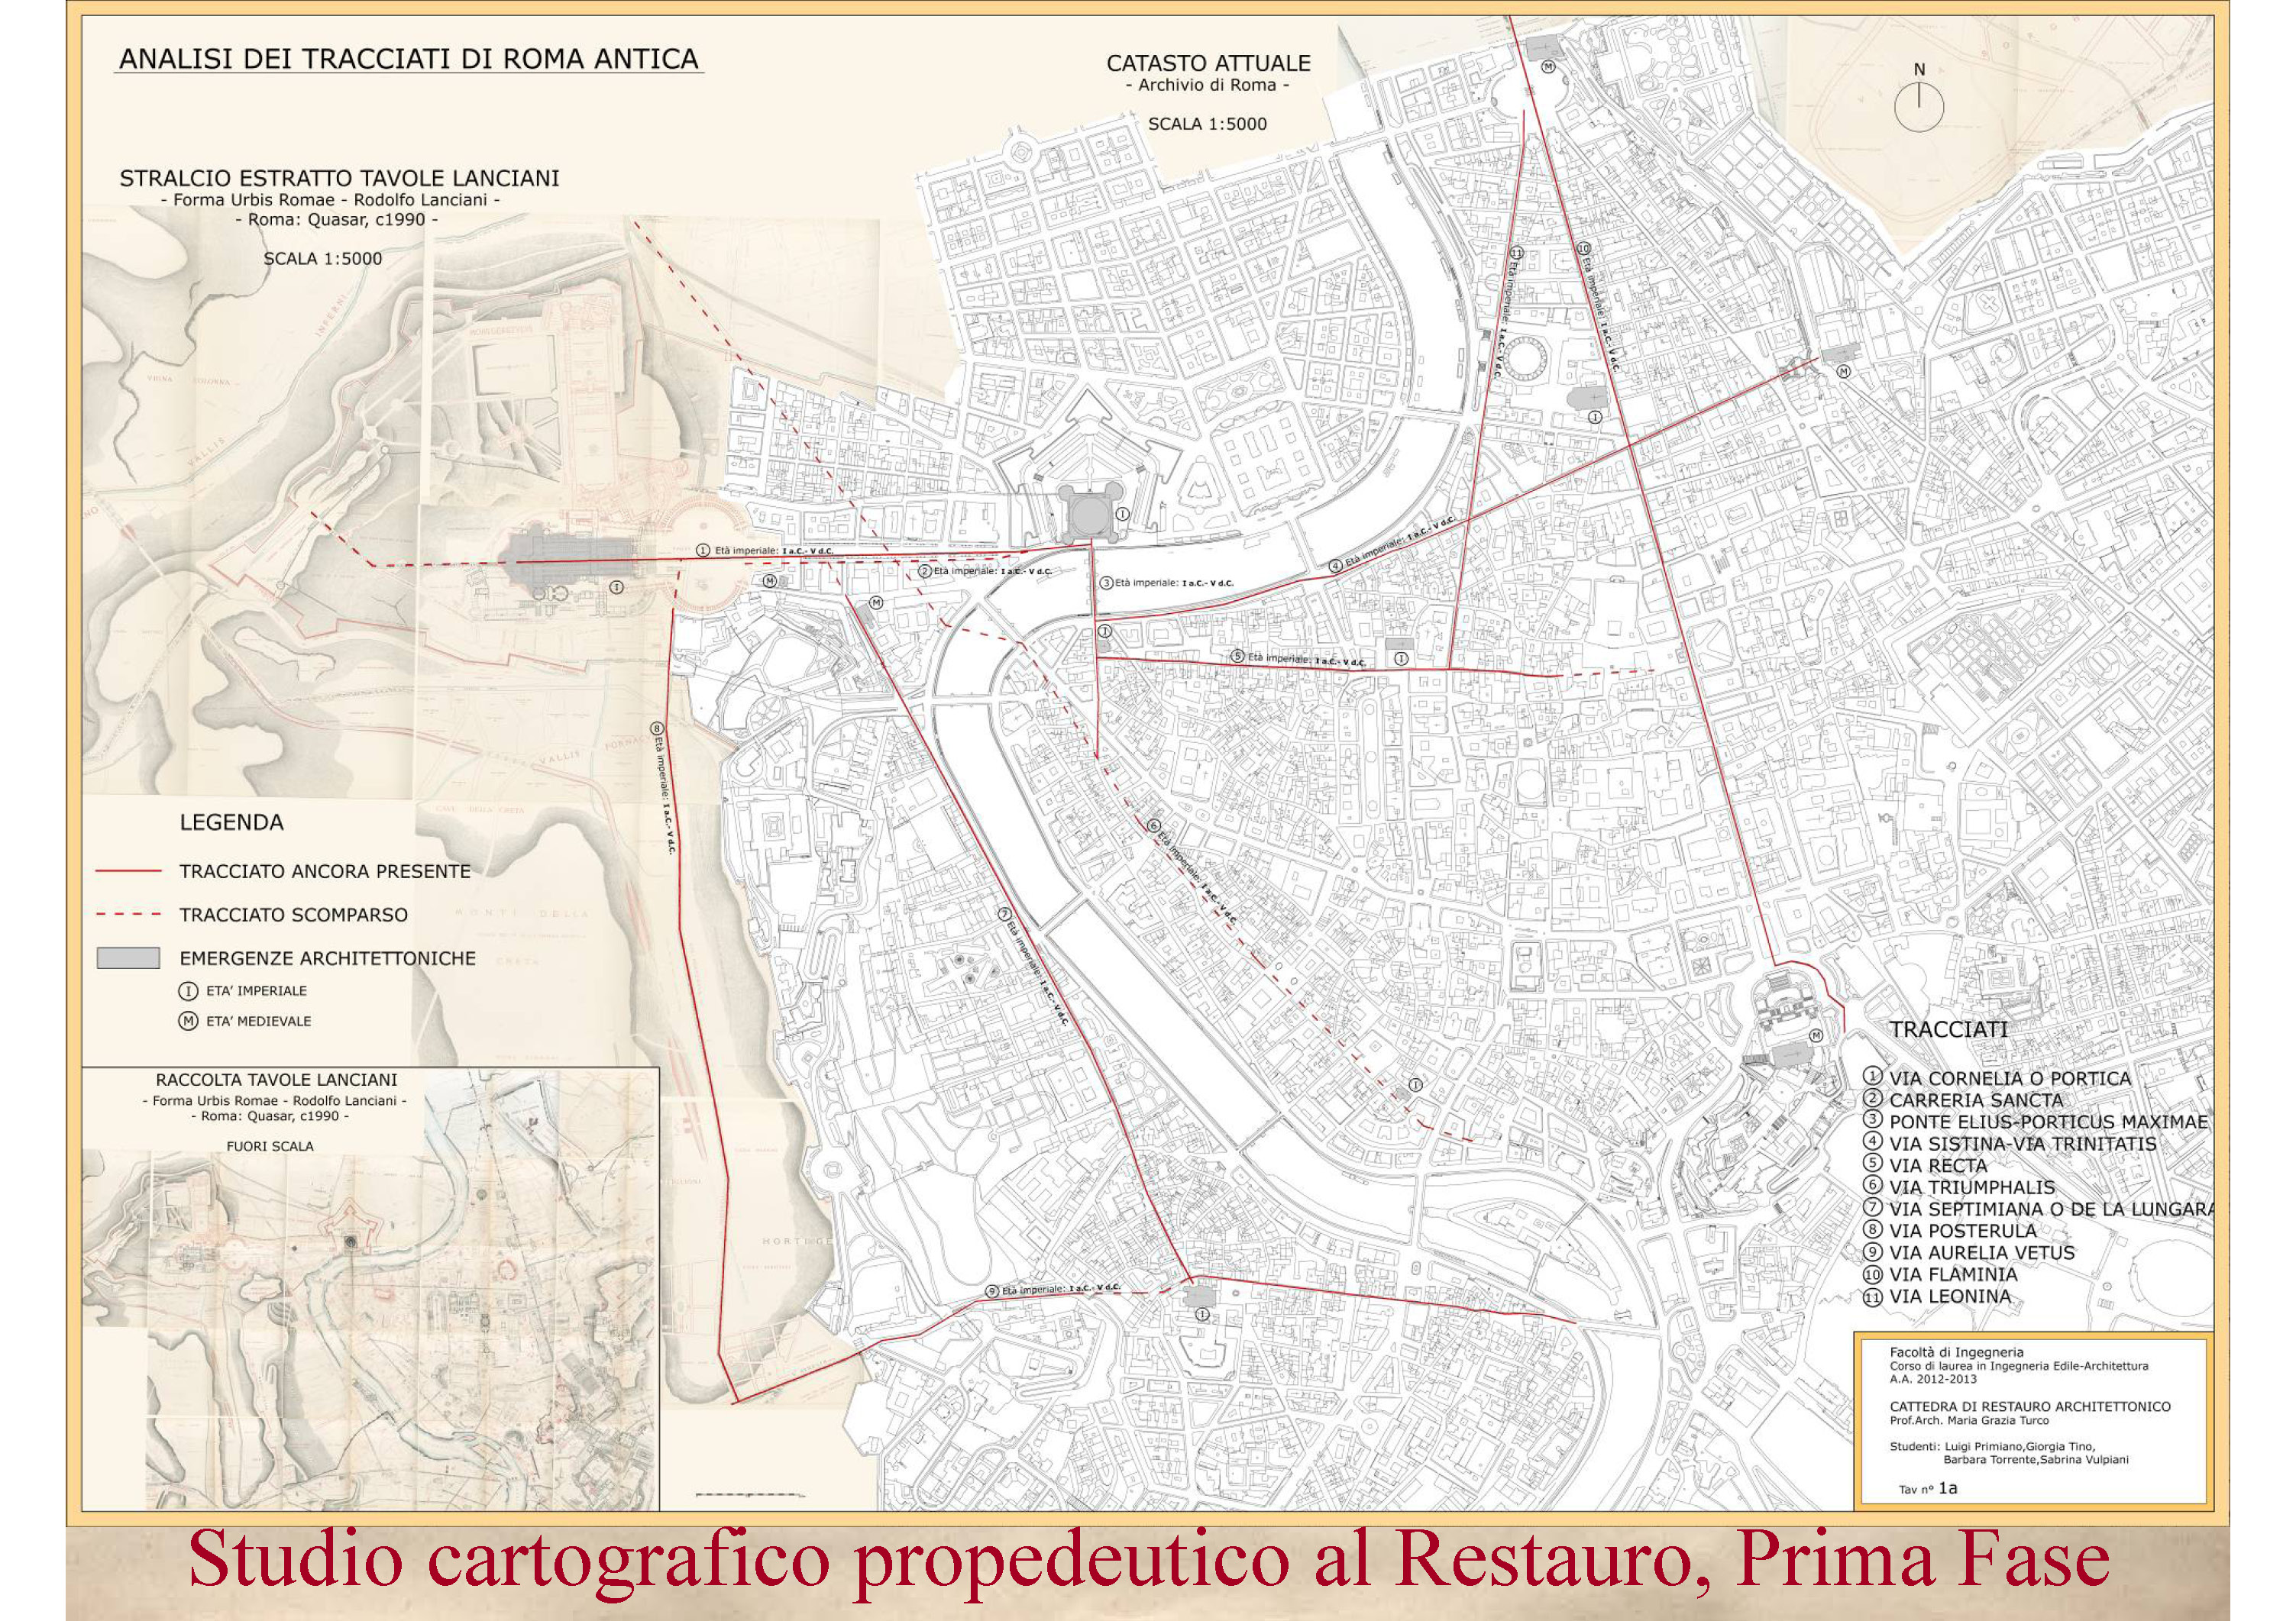
Task: Select 'VIA CORNELIA O PORTICA' in list
Action: (2010, 1078)
